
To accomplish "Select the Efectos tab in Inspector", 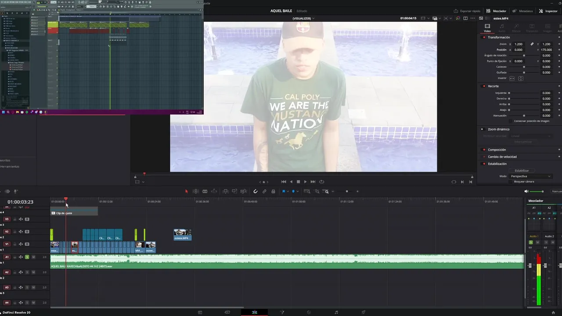I will (516, 28).
